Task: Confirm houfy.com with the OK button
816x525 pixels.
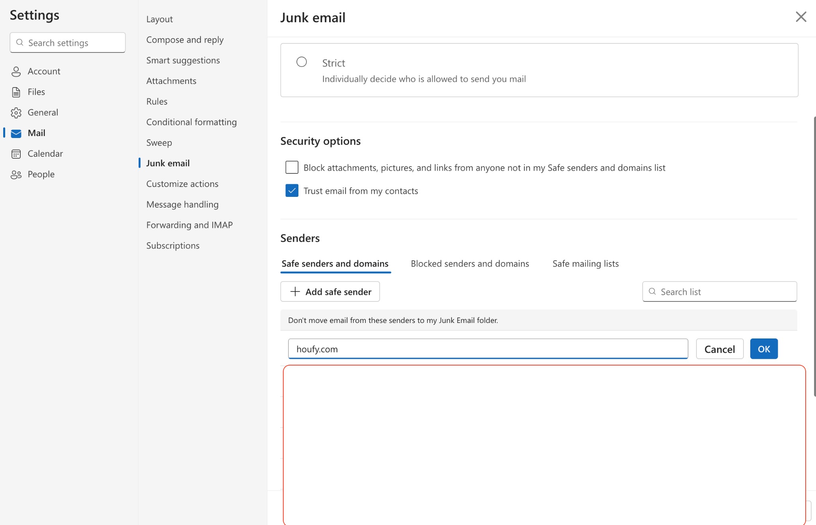Action: tap(763, 349)
